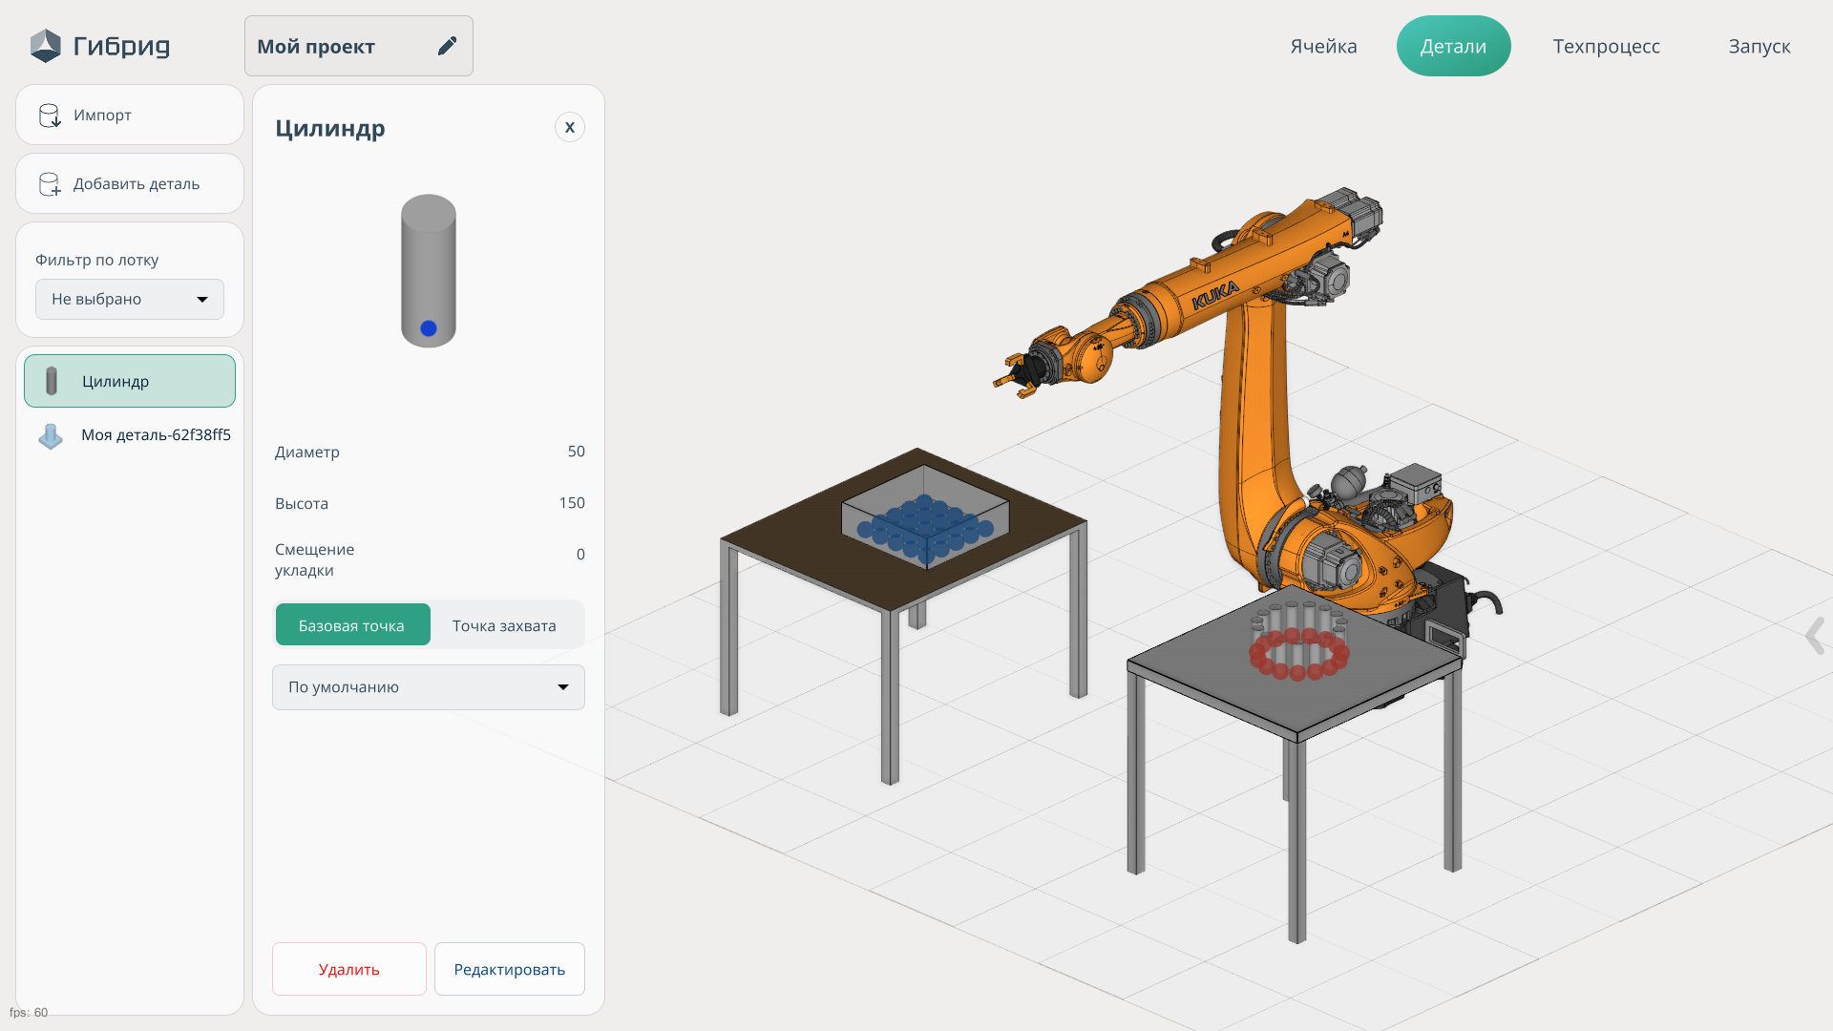The width and height of the screenshot is (1833, 1031).
Task: Click the Импорт database icon
Action: pyautogui.click(x=49, y=116)
